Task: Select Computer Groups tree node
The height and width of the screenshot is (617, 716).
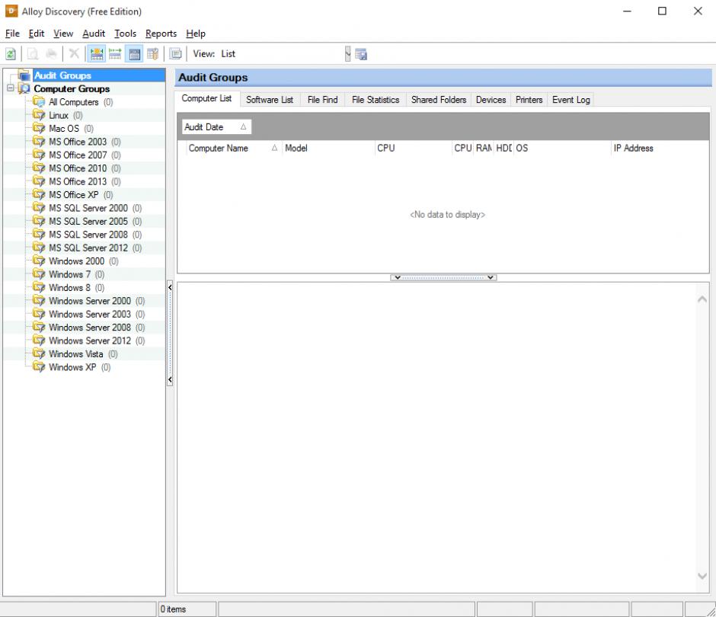Action: (72, 88)
